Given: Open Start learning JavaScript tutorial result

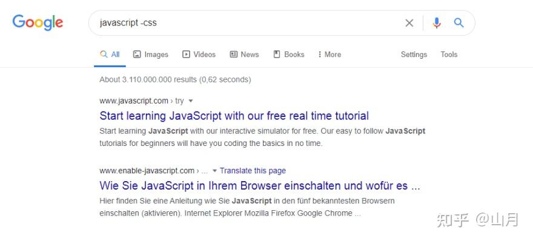Looking at the screenshot, I should tap(234, 116).
